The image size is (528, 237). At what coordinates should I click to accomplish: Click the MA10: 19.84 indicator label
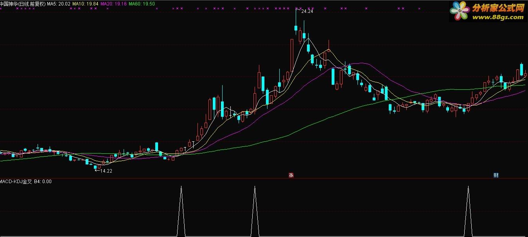click(86, 4)
